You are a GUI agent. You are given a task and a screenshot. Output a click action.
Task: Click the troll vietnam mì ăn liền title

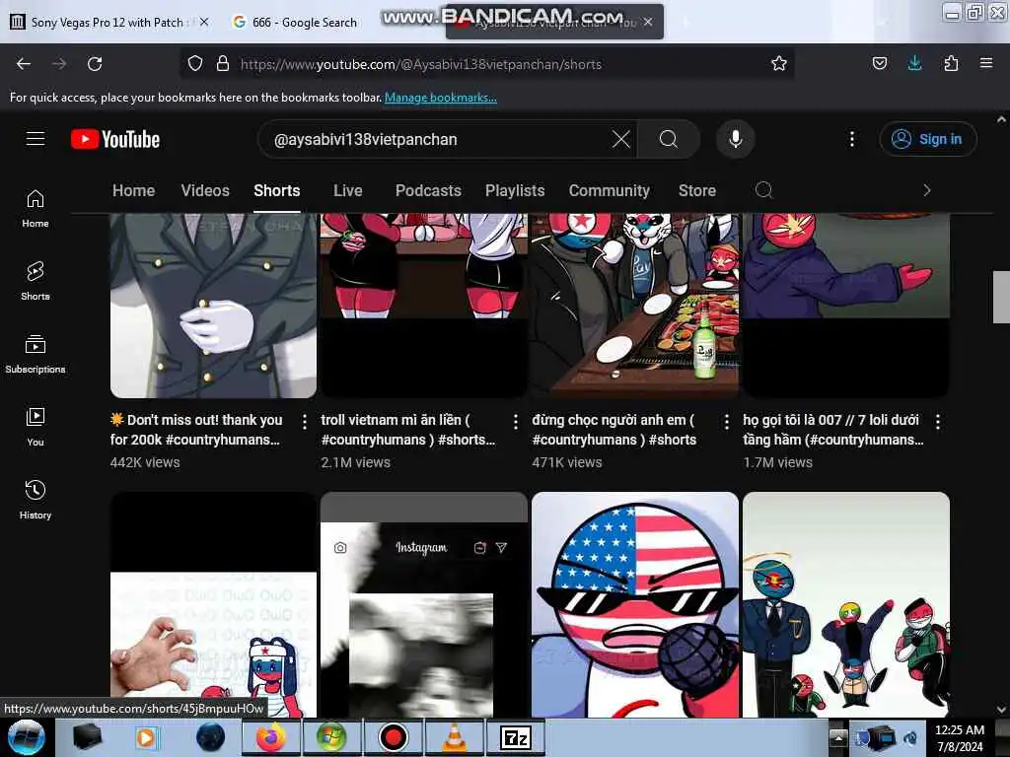click(x=407, y=430)
